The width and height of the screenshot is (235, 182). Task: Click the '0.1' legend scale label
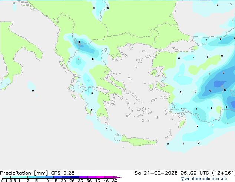[4, 181]
